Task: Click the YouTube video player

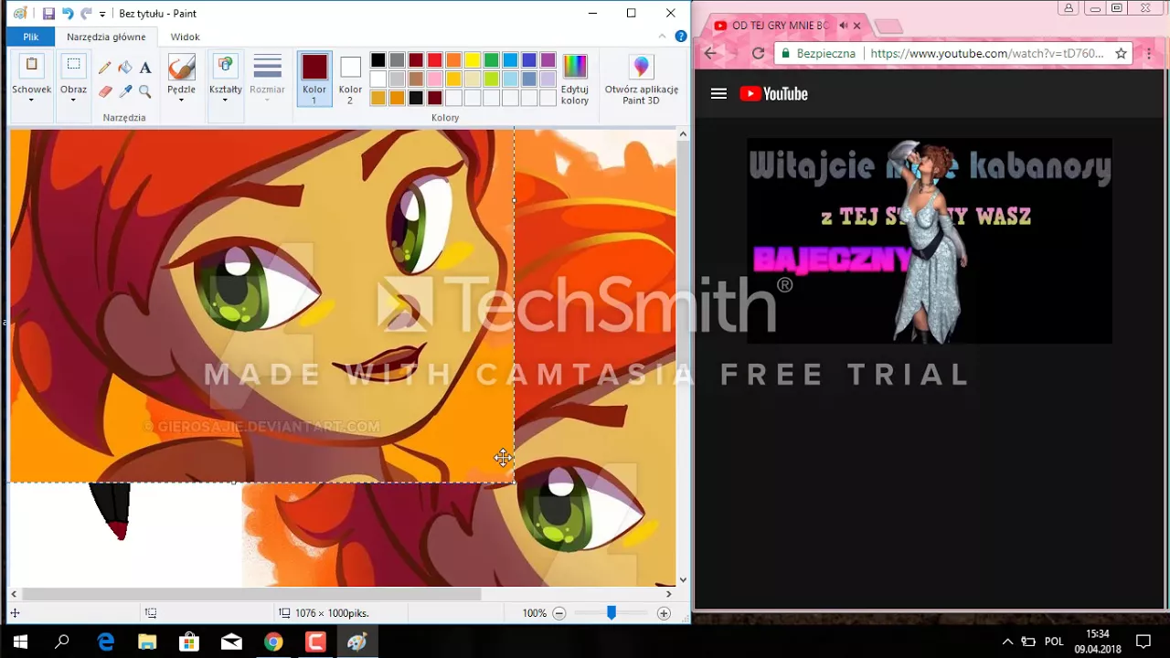Action: point(930,241)
